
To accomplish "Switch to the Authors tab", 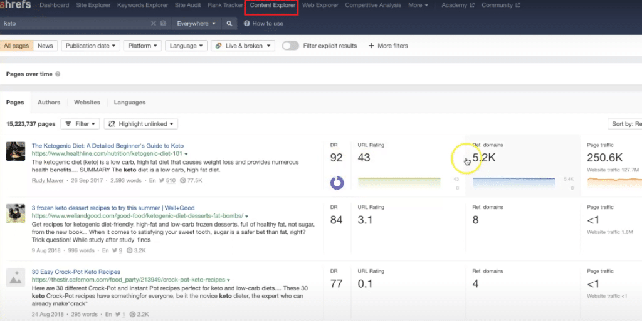I will point(49,103).
